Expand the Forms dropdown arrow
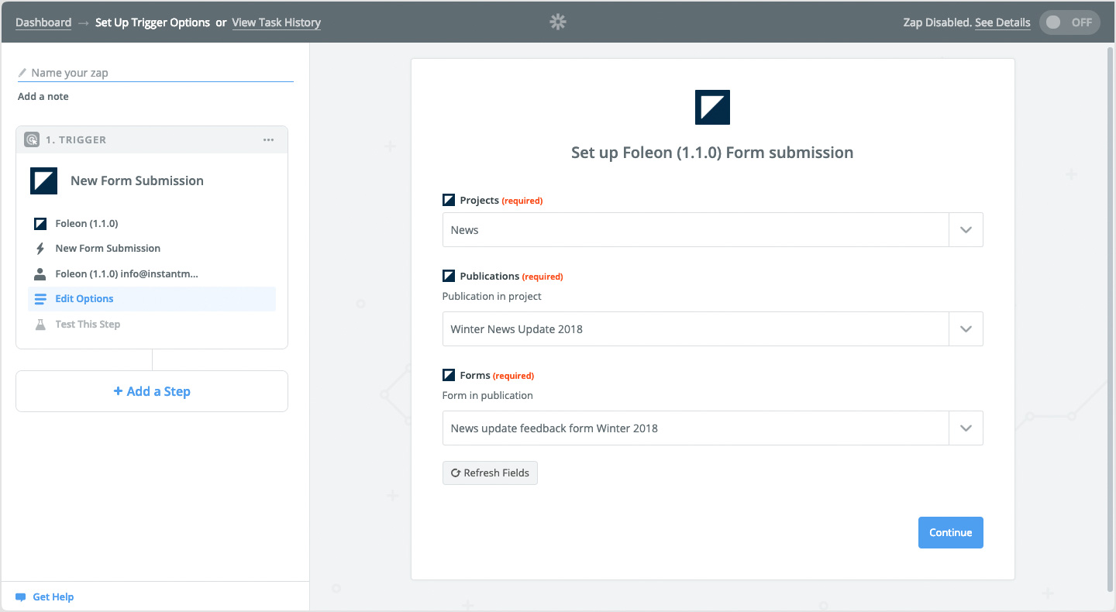The image size is (1116, 612). pyautogui.click(x=966, y=428)
